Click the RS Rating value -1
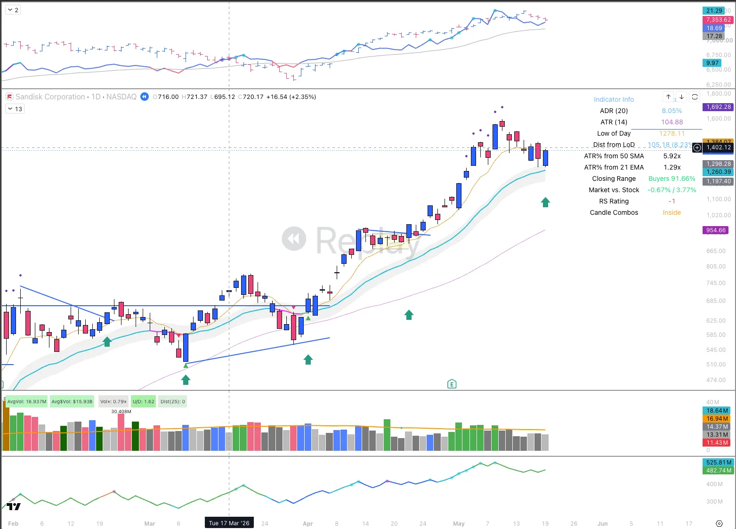The height and width of the screenshot is (529, 736). (672, 201)
